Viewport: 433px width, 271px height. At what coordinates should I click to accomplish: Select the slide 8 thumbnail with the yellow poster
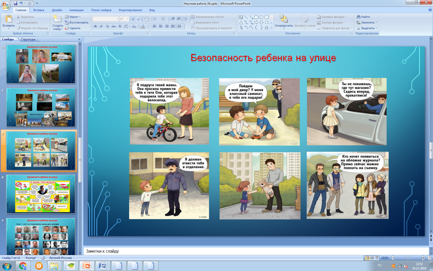tap(41, 194)
